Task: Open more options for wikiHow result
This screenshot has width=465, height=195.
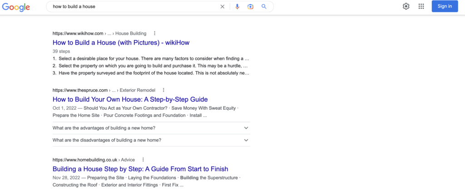Action: [155, 33]
